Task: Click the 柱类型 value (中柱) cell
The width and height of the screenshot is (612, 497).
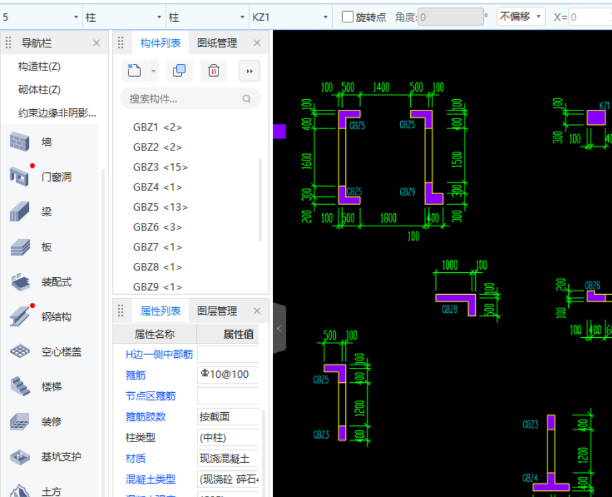Action: coord(228,438)
